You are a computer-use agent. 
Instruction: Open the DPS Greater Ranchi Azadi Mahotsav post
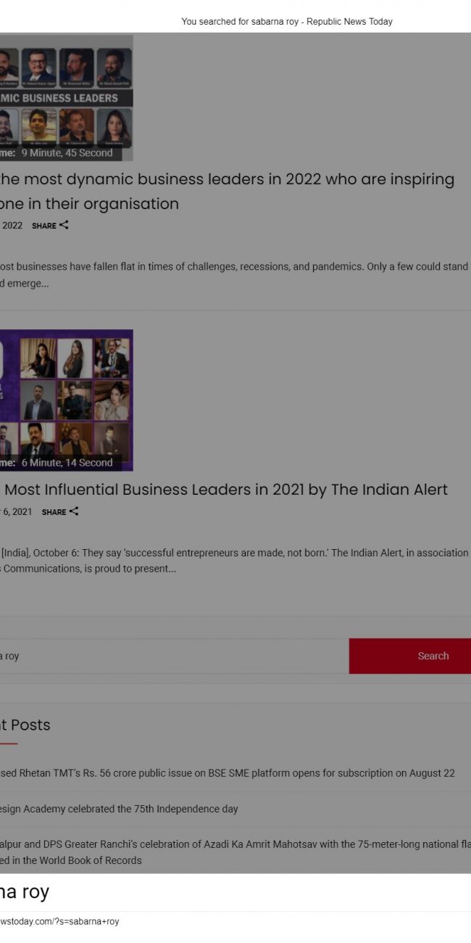point(236,852)
